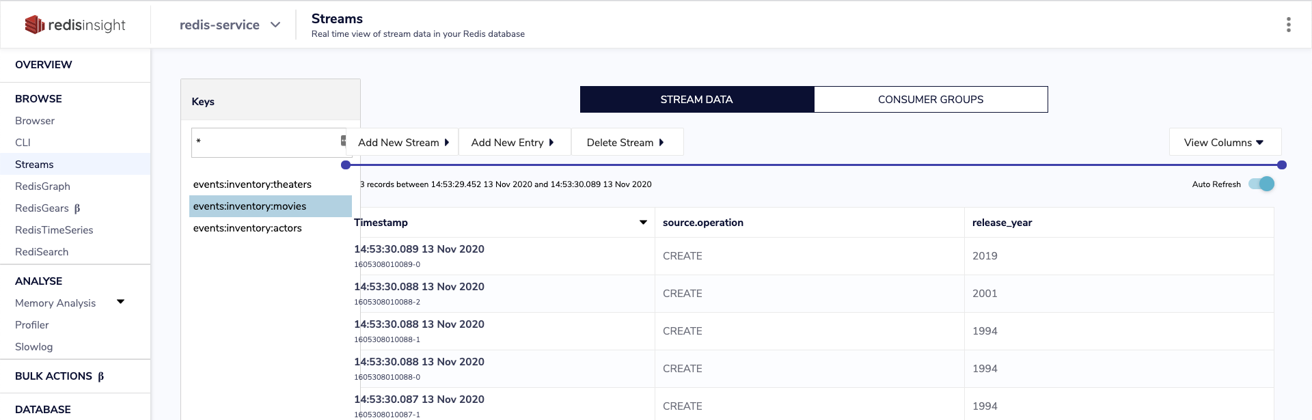This screenshot has height=420, width=1312.
Task: Open RedisGraph in the sidebar
Action: pos(42,186)
